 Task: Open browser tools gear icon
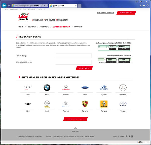(147, 6)
